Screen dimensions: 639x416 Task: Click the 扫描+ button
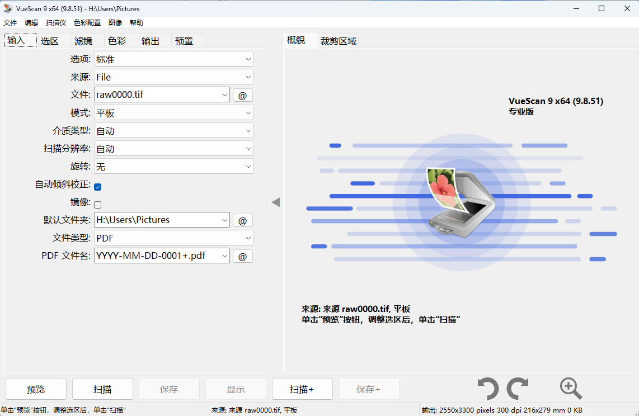(x=302, y=389)
